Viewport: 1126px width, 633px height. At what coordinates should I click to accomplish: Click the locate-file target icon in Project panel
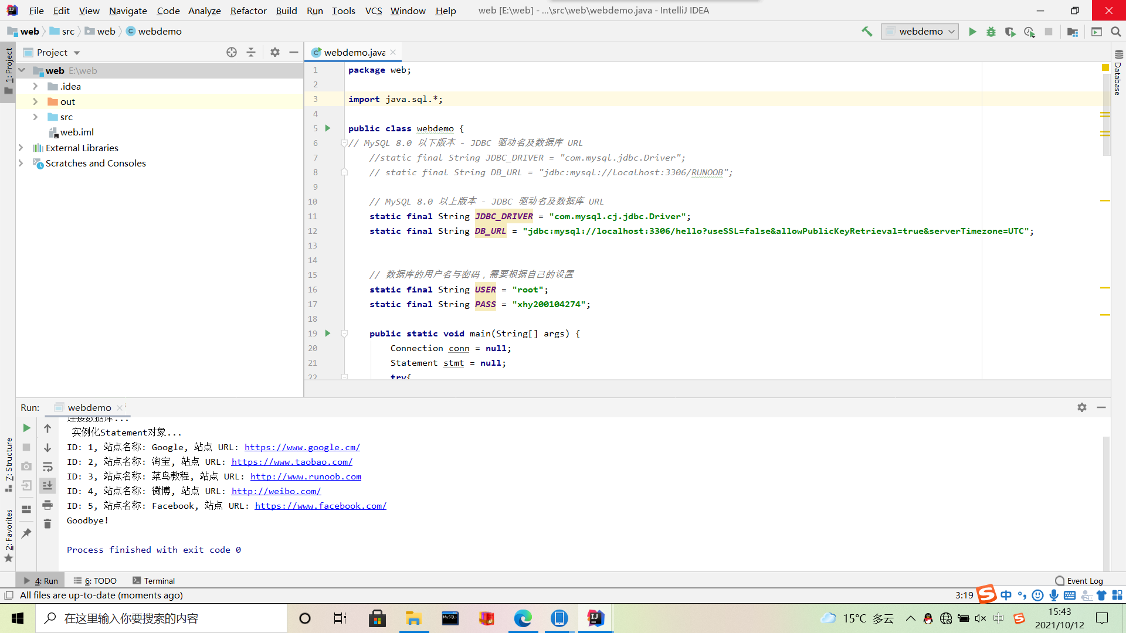pos(232,52)
